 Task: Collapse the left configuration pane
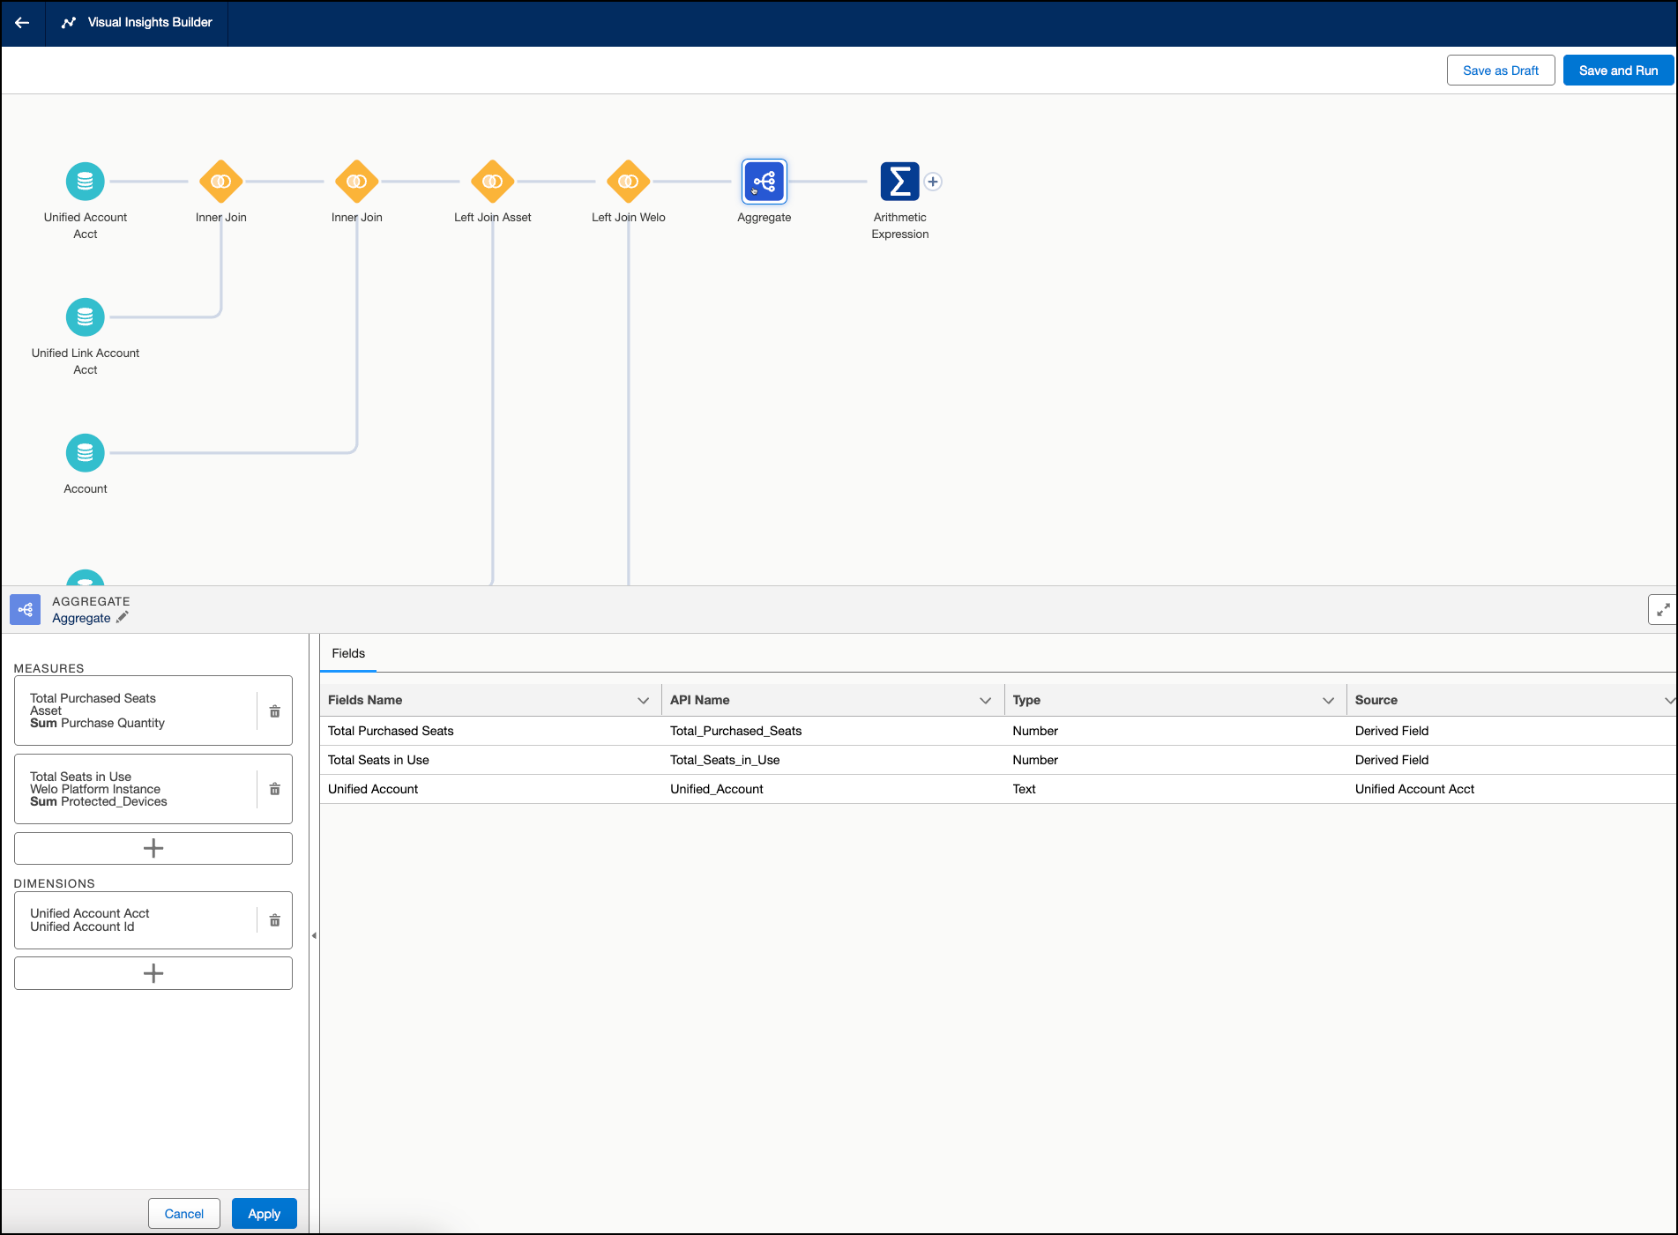[314, 935]
